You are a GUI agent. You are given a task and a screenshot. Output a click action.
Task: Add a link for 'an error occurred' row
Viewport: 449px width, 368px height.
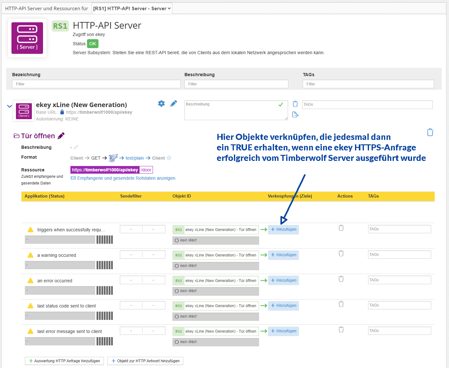[x=283, y=280]
